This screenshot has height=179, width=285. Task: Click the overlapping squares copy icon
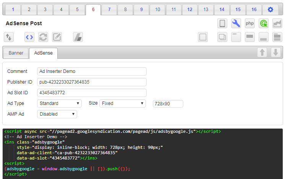coord(222,37)
